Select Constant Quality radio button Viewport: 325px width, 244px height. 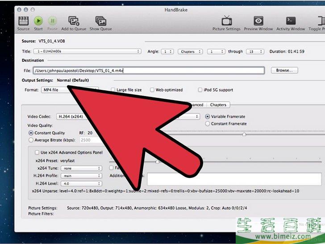31,133
